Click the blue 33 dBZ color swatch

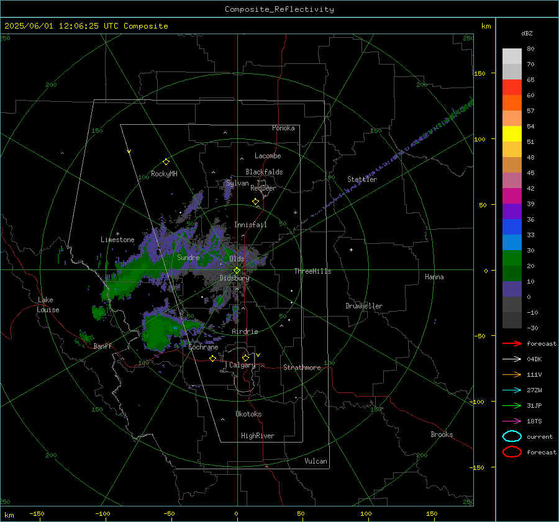(x=512, y=227)
